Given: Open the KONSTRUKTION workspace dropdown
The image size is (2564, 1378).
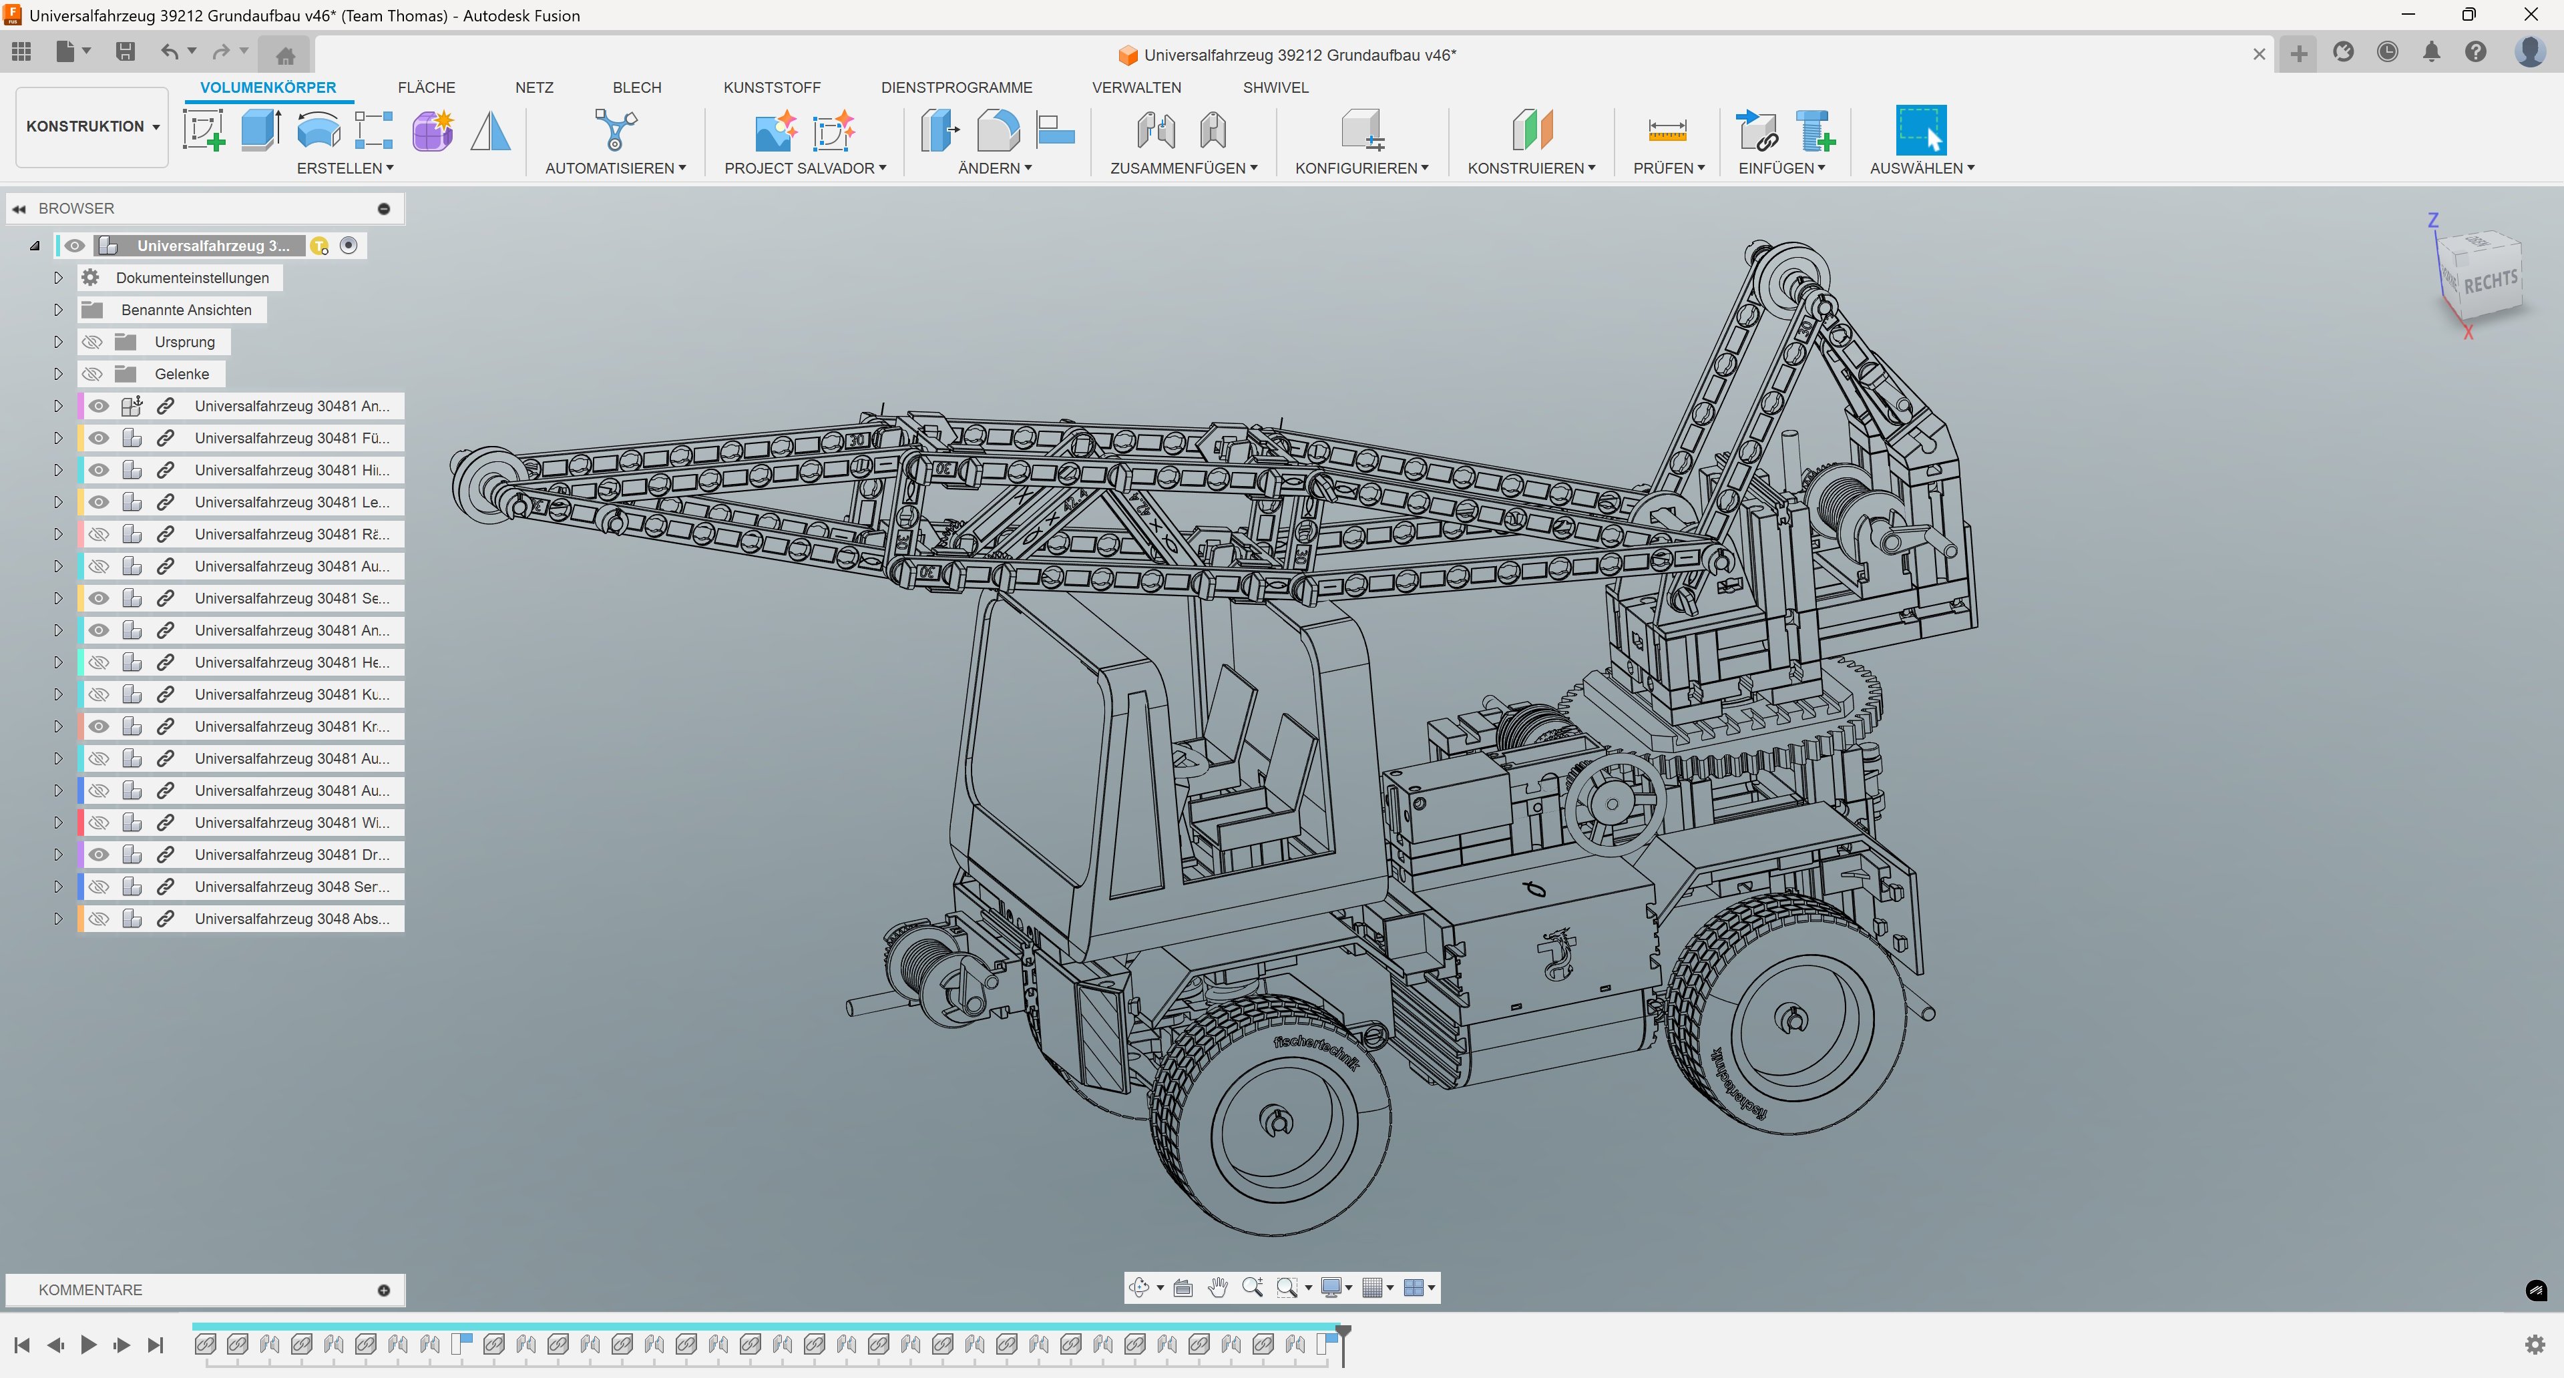Looking at the screenshot, I should [x=93, y=126].
